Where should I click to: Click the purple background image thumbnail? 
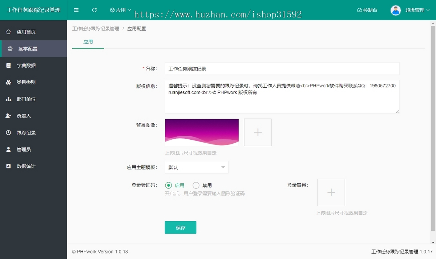click(202, 132)
